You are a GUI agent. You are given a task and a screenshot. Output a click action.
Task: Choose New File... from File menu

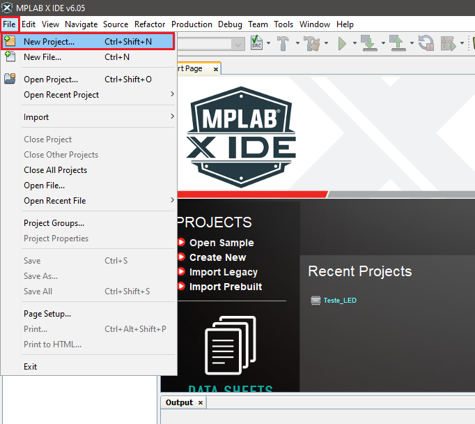(88, 56)
